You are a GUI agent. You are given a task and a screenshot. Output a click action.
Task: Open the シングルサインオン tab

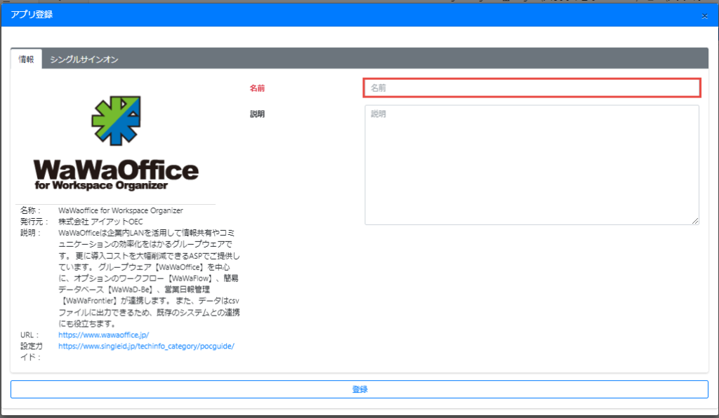pos(84,60)
